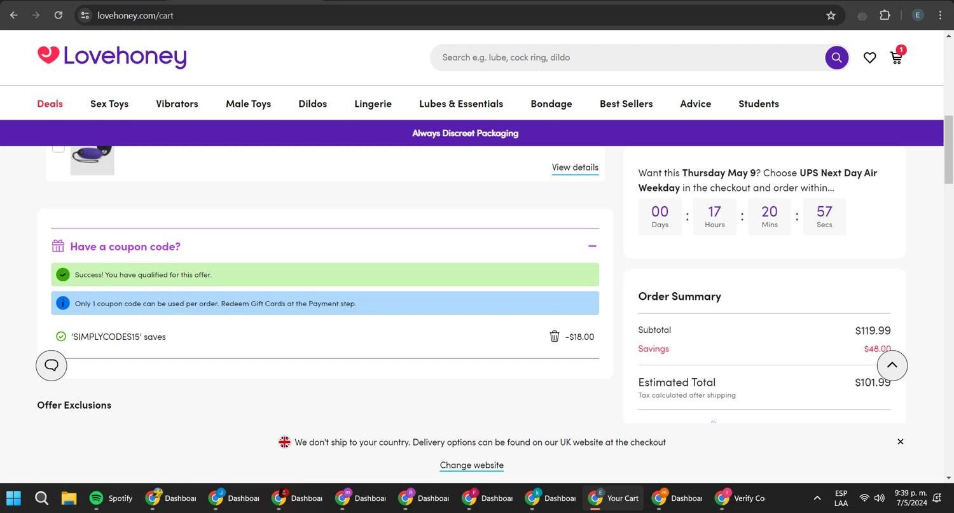Open File Explorer from the taskbar
Screen dimensions: 954x513
[x=69, y=498]
